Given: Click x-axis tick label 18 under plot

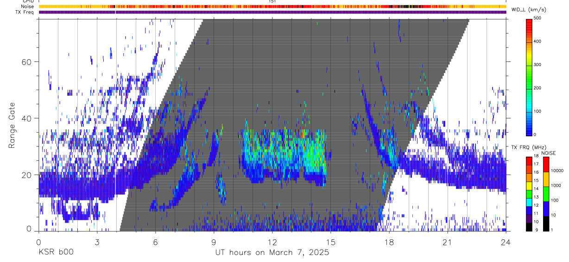Looking at the screenshot, I should [389, 242].
